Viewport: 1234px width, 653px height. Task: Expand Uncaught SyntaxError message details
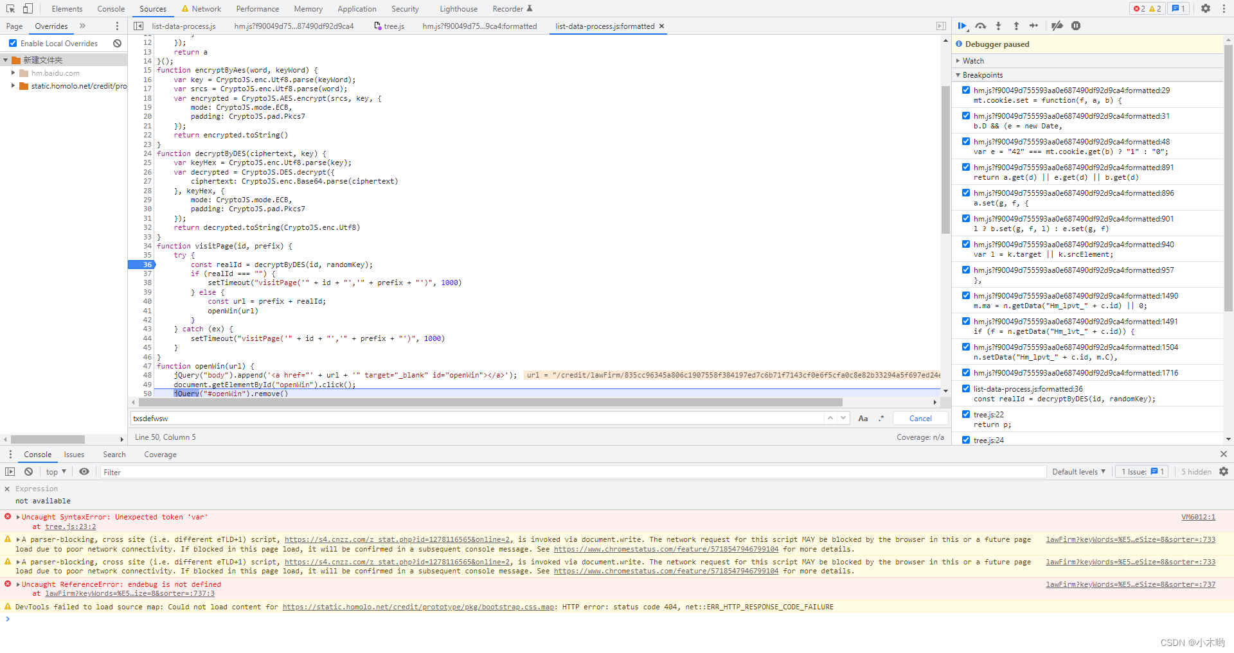tap(18, 517)
